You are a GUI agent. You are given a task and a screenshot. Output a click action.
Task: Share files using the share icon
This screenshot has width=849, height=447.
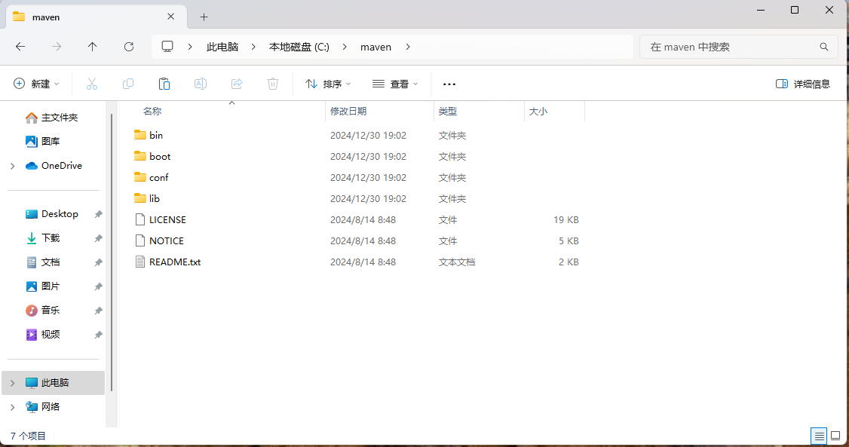[x=237, y=84]
